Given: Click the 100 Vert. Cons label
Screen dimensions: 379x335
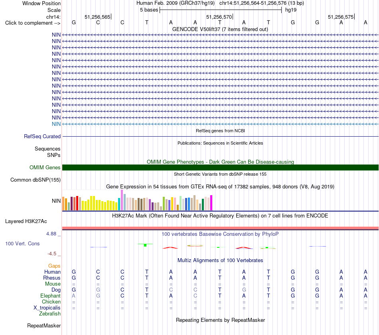Looking at the screenshot, I should point(22,244).
